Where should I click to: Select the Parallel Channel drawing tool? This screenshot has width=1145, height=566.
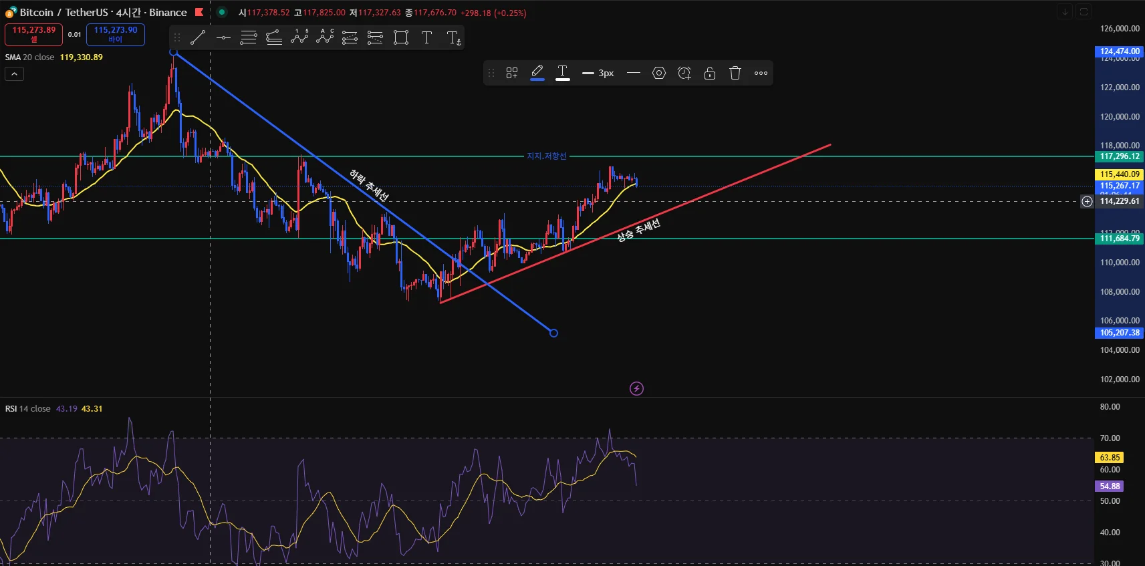point(248,37)
